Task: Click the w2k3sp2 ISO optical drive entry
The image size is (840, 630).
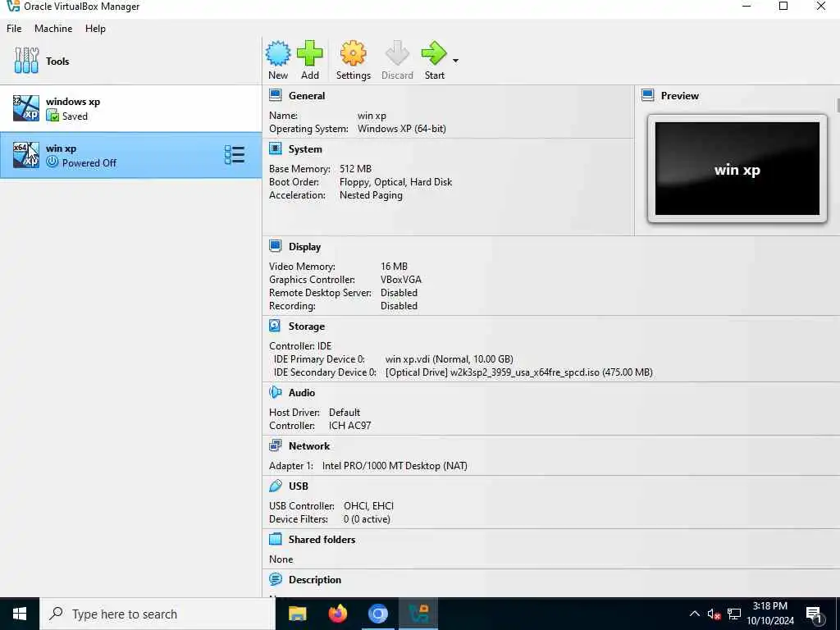Action: (x=518, y=372)
